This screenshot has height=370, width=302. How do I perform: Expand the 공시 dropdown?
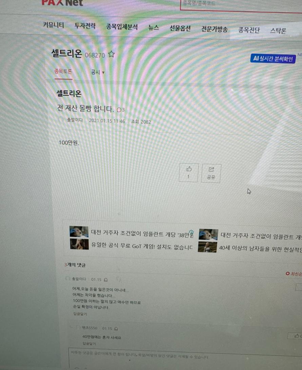98,72
